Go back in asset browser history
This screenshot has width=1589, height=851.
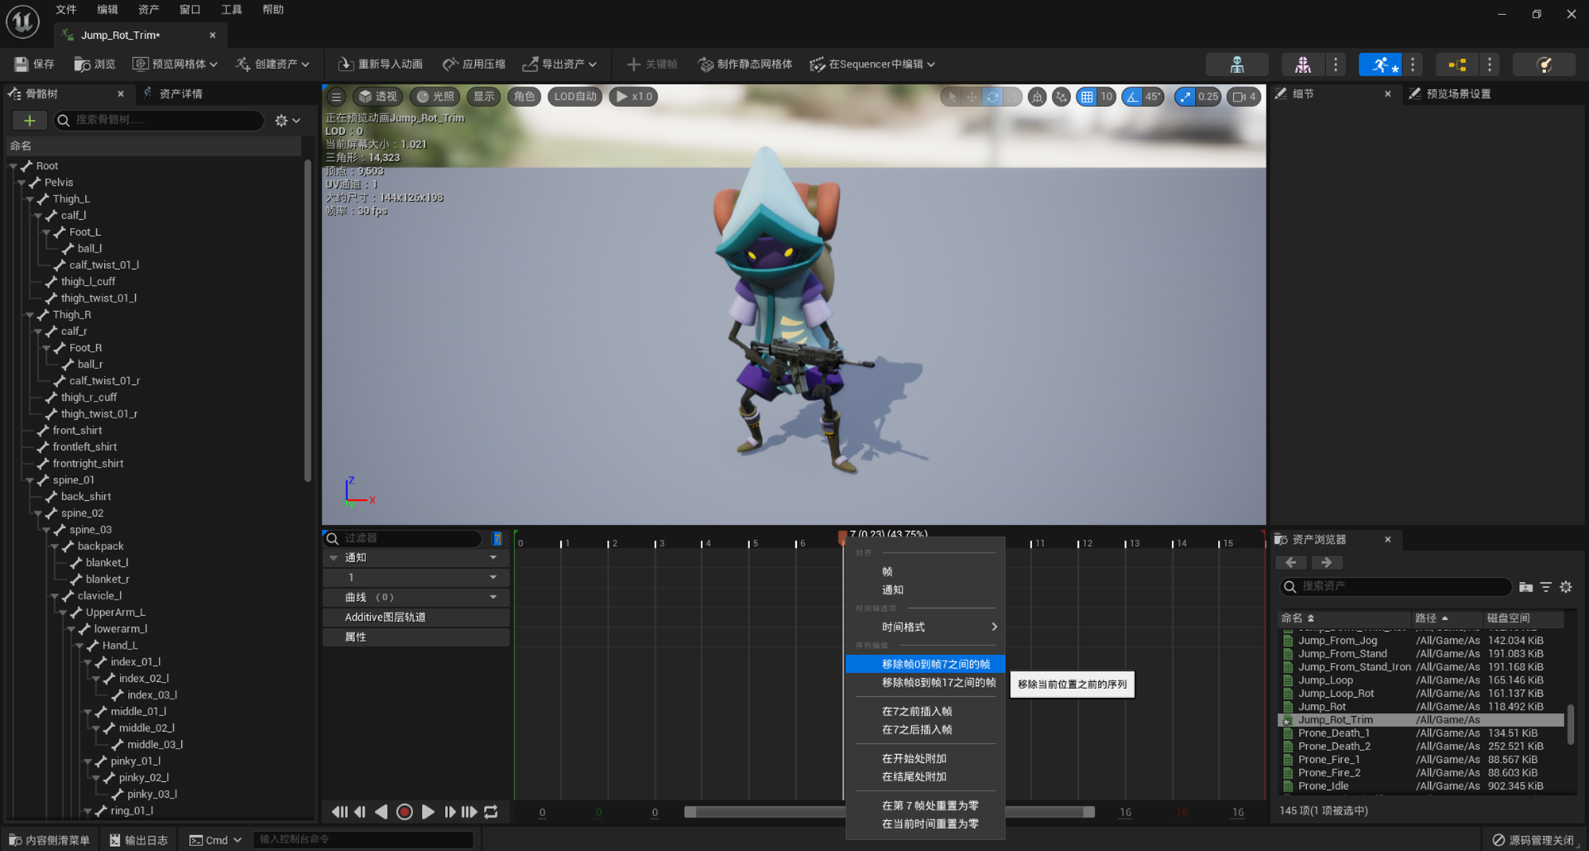(x=1291, y=563)
